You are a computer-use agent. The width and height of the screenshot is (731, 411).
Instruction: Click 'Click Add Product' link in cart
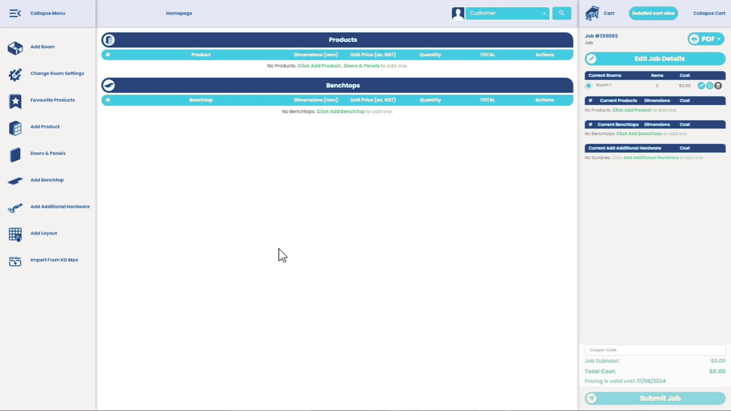(632, 110)
